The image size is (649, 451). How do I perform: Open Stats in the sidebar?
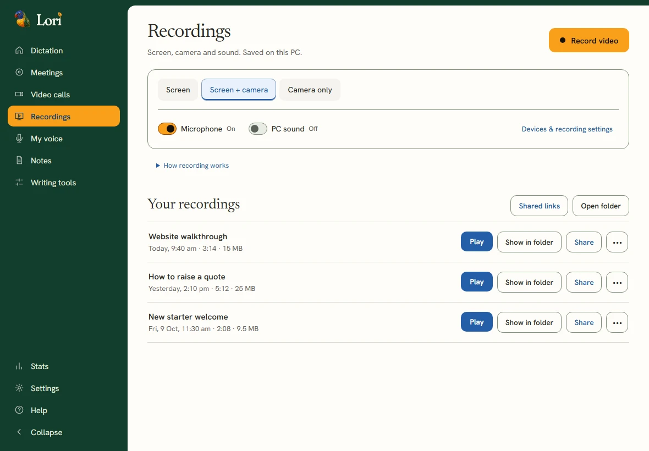pos(64,366)
